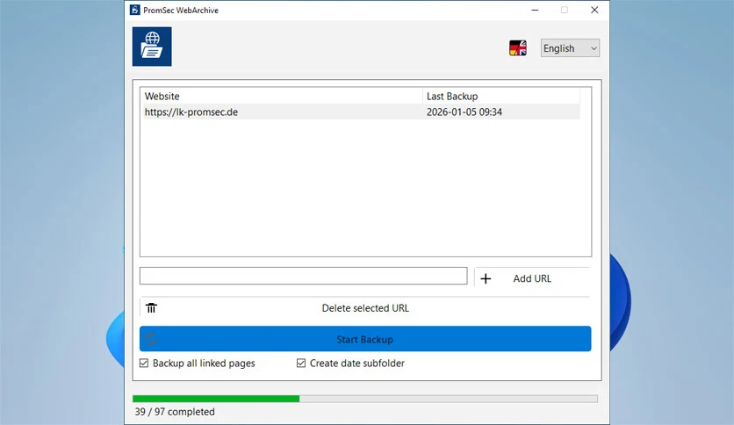Screen dimensions: 734x425
Task: Click the green backup progress bar
Action: (x=365, y=399)
